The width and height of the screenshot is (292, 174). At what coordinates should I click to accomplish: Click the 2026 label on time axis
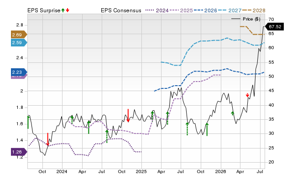point(221,171)
